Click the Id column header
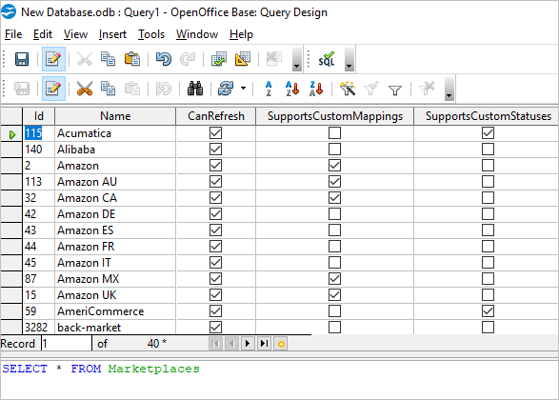Image resolution: width=559 pixels, height=400 pixels. point(38,116)
